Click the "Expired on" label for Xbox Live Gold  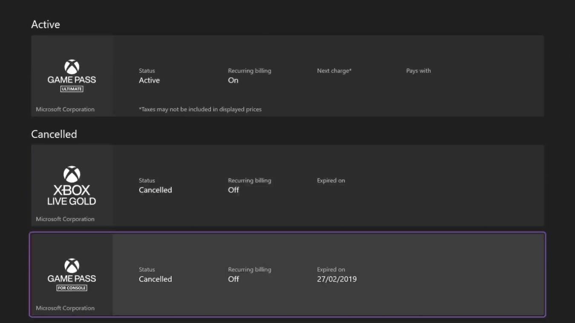coord(331,180)
